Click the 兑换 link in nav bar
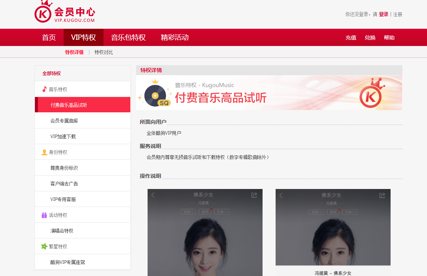This screenshot has width=427, height=276. pos(370,38)
